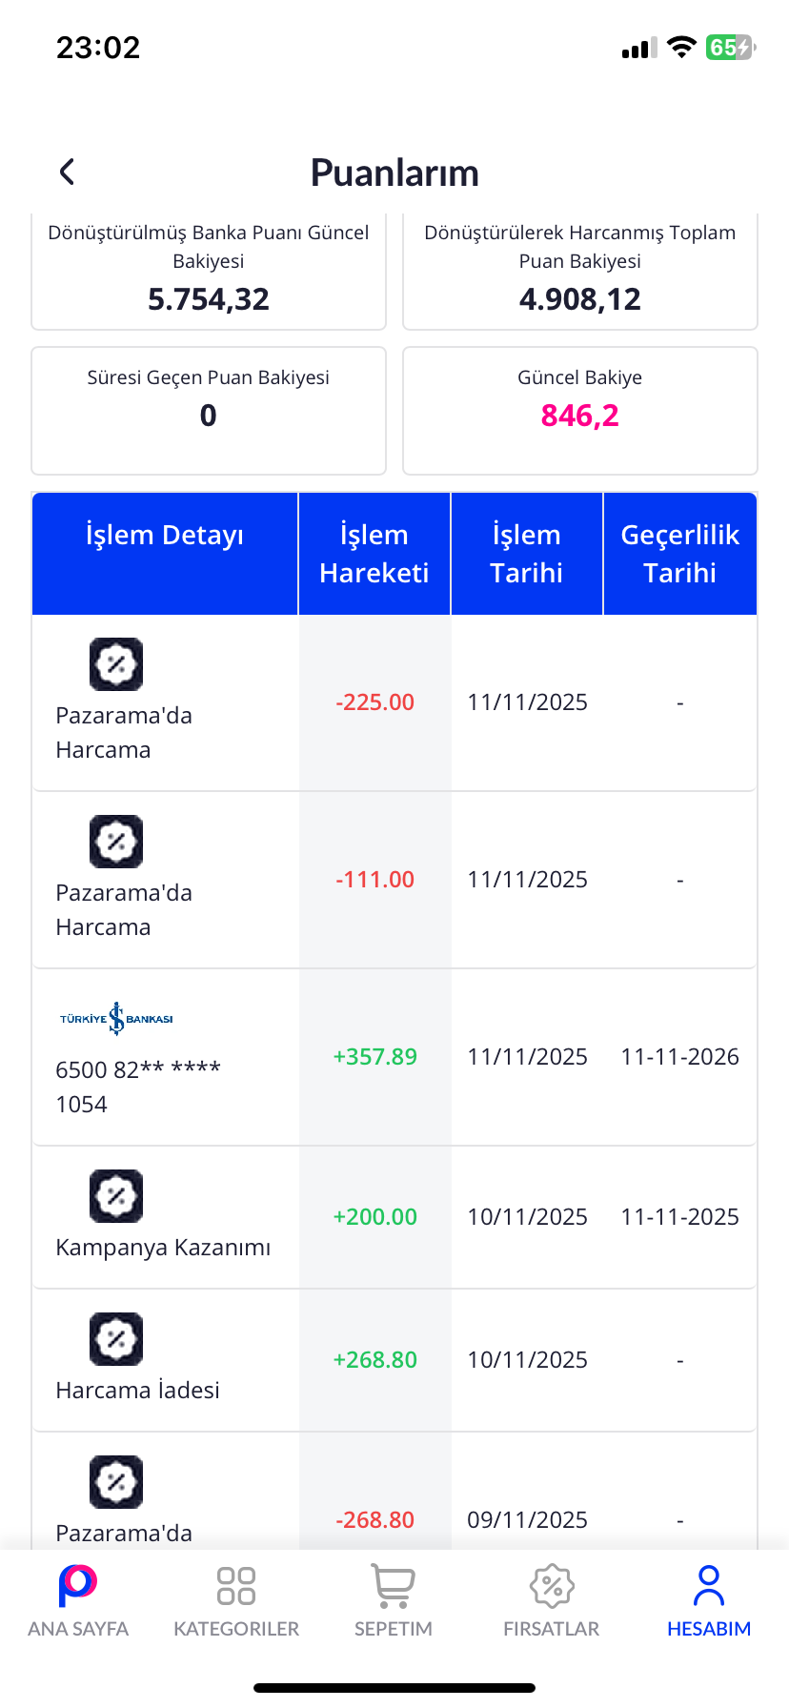Tap badge icon of the -111.00 spending row
Image resolution: width=789 pixels, height=1708 pixels.
[116, 842]
